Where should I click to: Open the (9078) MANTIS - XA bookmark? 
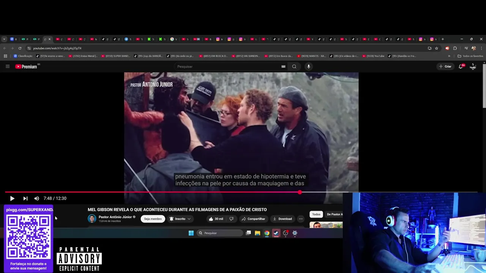pos(311,56)
